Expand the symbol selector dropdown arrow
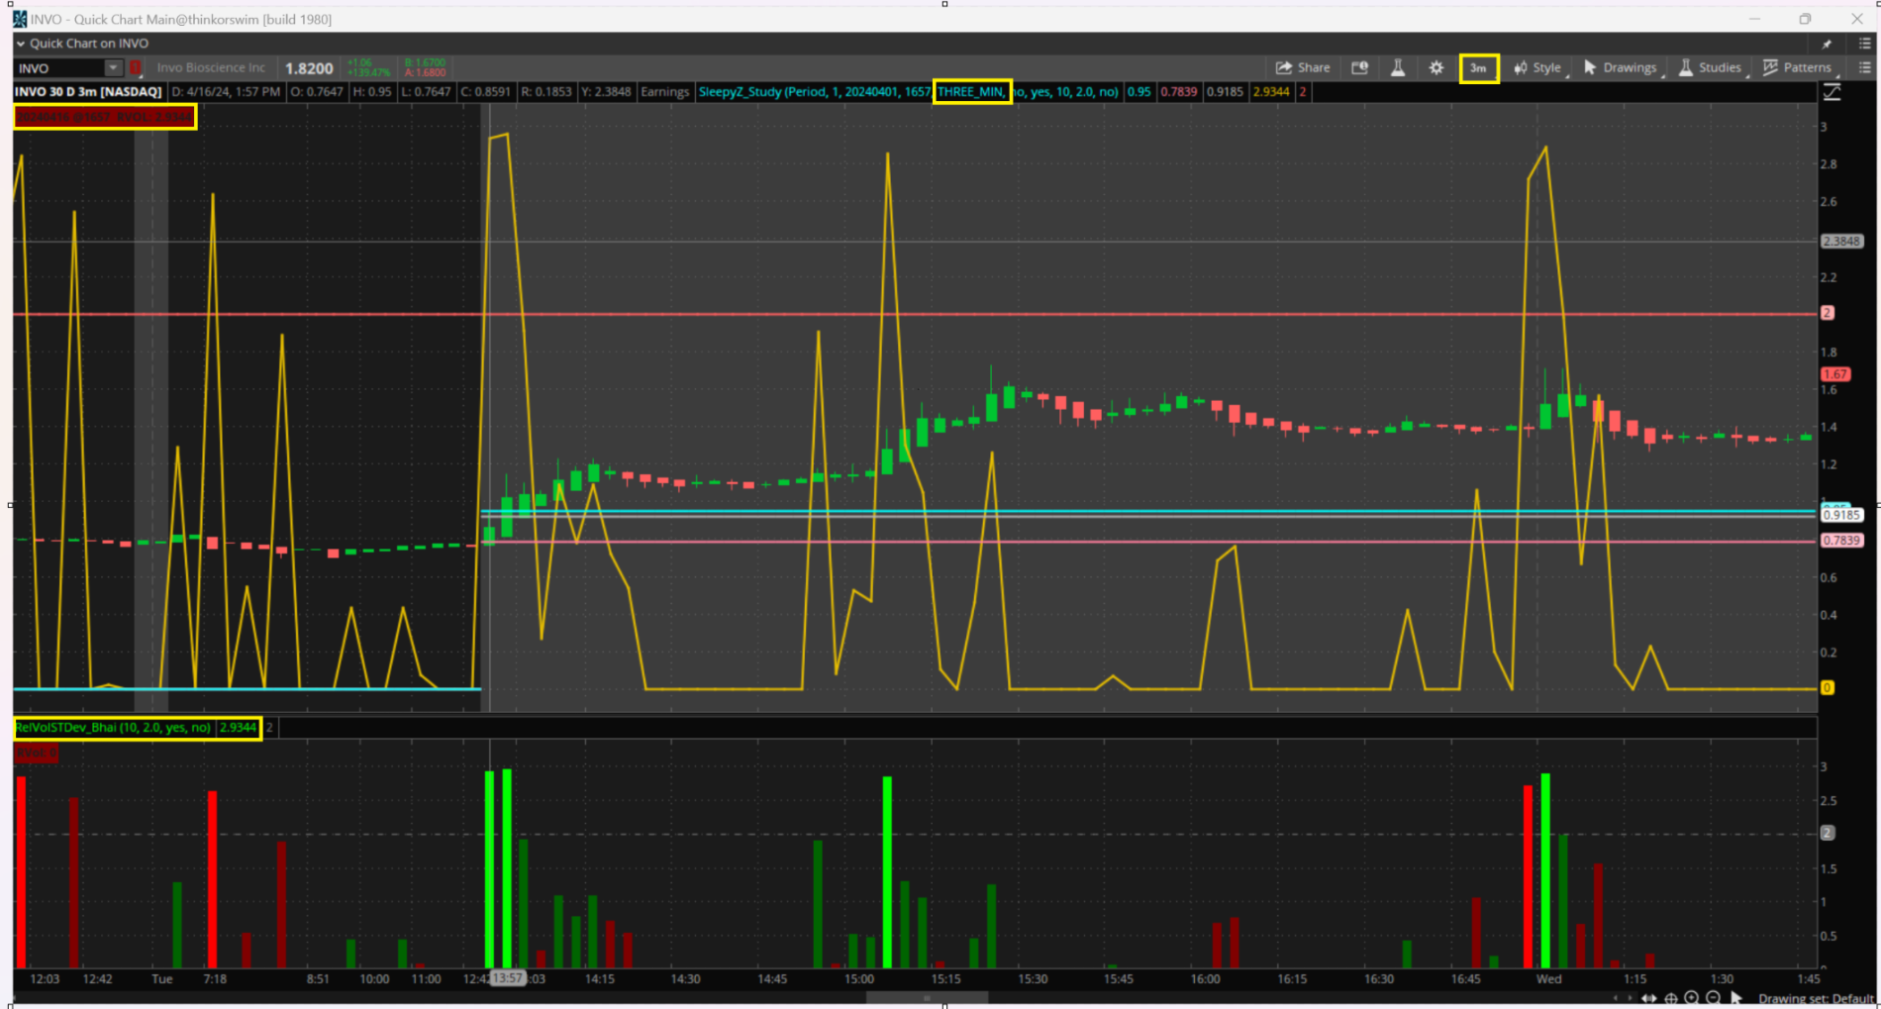This screenshot has height=1009, width=1881. point(113,67)
